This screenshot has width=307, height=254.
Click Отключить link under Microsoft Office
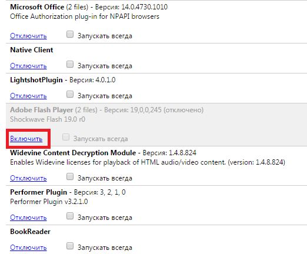28,36
